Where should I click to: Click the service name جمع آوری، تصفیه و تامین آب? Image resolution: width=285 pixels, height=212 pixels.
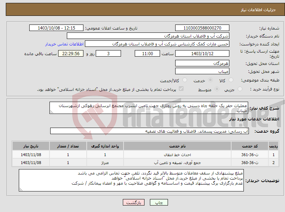coord(177,163)
